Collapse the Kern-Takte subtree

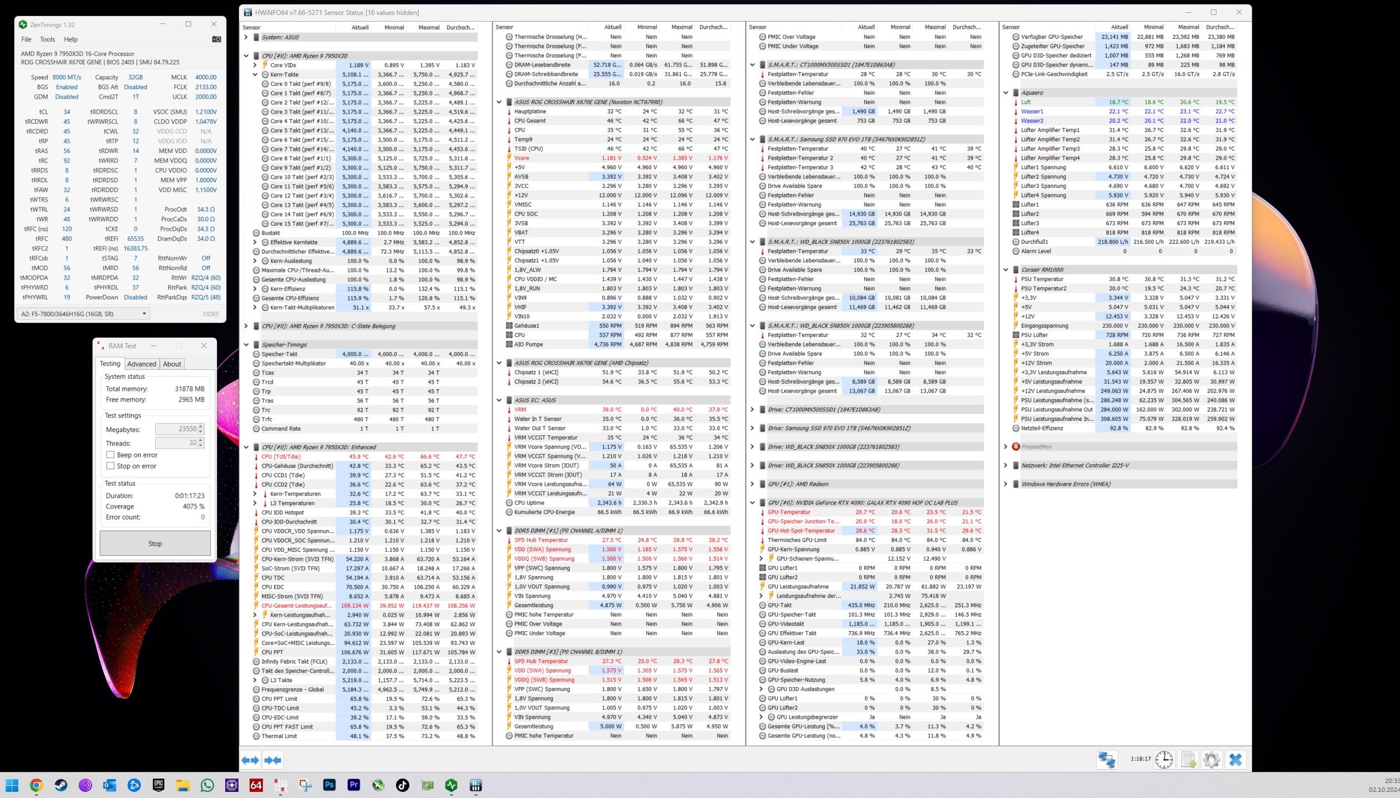255,75
